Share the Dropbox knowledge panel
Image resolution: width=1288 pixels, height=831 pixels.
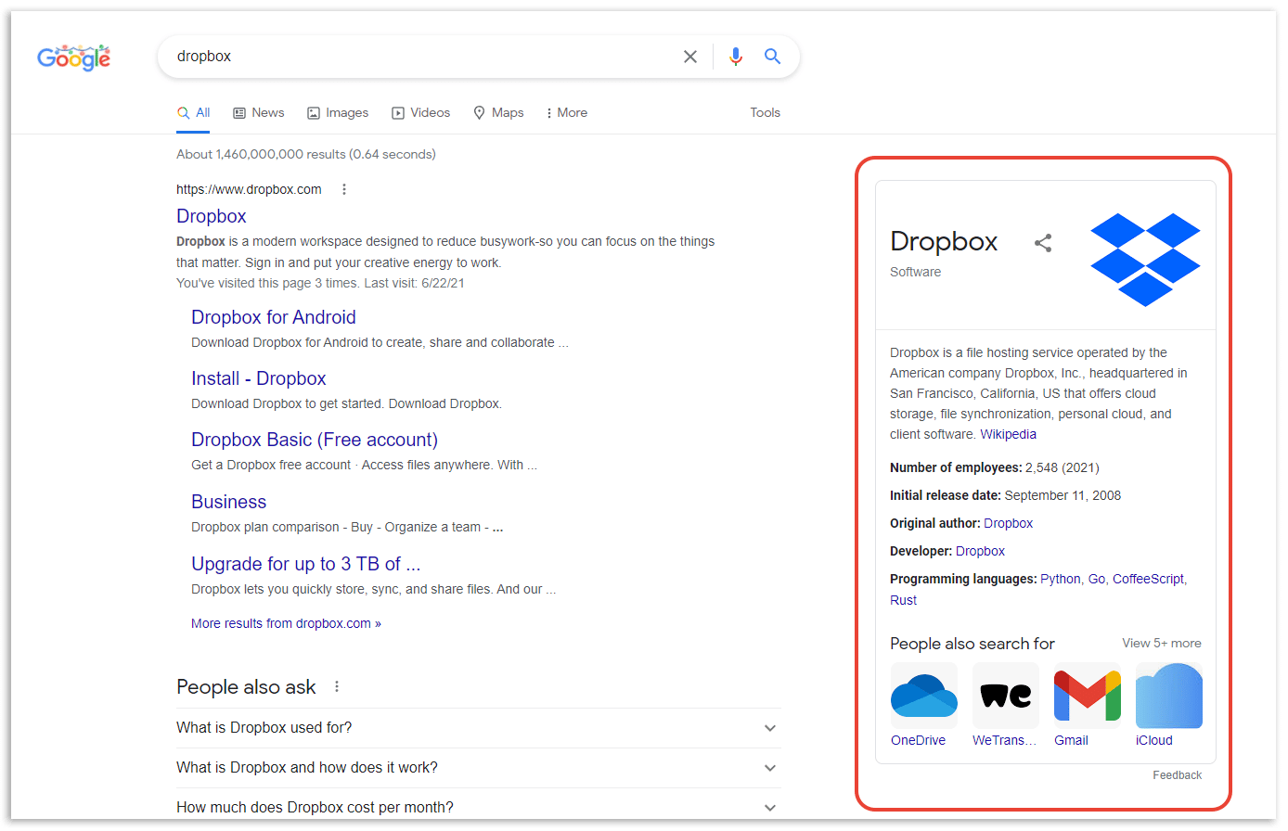pyautogui.click(x=1043, y=243)
